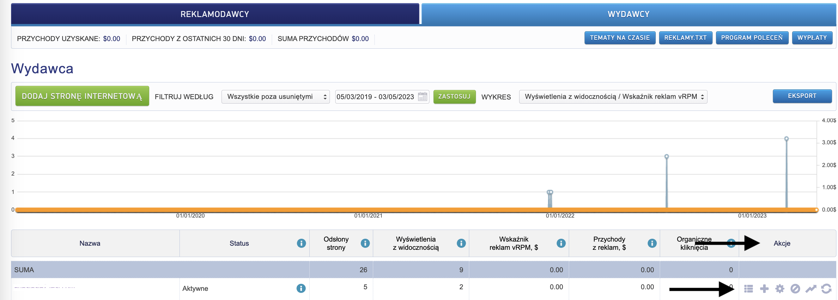Screen dimensions: 838x300
Task: Click the highest chart data point near 2023
Action: (x=786, y=139)
